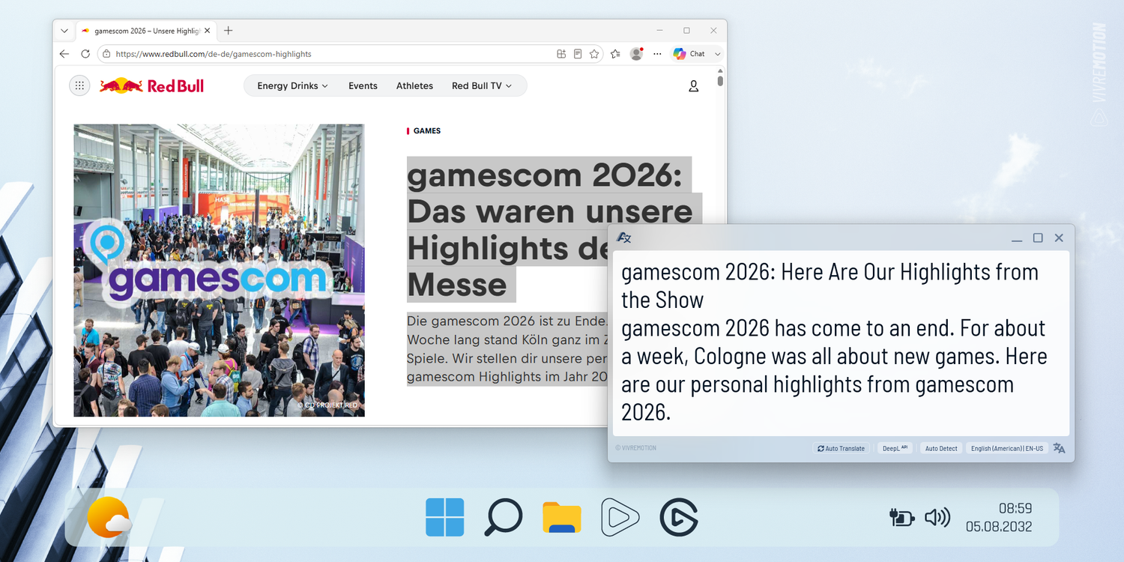Image resolution: width=1124 pixels, height=562 pixels.
Task: Open the Favorites list icon in browser toolbar
Action: (x=615, y=54)
